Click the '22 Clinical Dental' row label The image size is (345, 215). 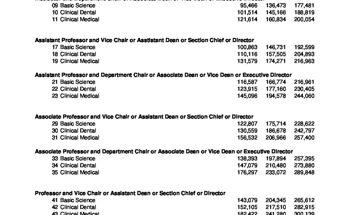pos(74,89)
